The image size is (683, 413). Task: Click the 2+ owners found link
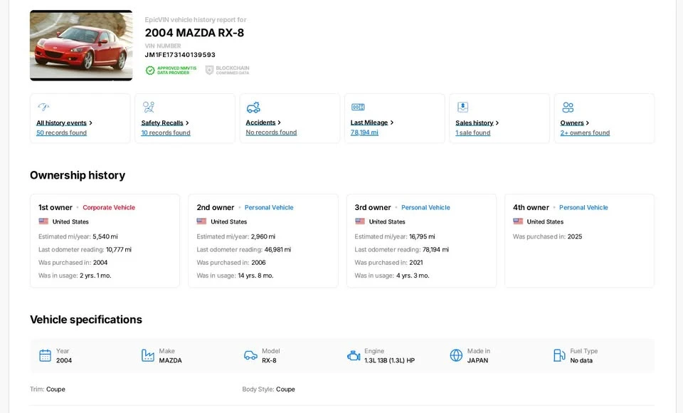click(585, 132)
